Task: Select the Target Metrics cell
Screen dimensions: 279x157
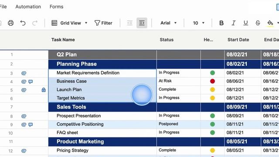Action: pos(102,98)
